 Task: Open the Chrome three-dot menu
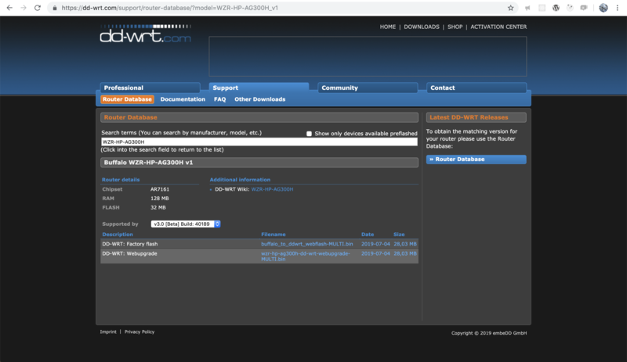tap(618, 8)
